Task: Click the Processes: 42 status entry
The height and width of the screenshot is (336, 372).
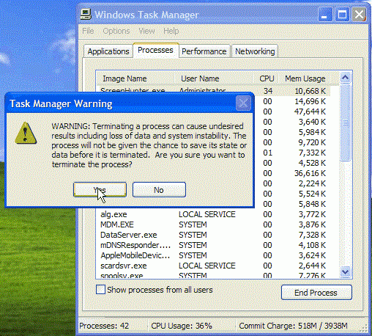Action: point(104,326)
